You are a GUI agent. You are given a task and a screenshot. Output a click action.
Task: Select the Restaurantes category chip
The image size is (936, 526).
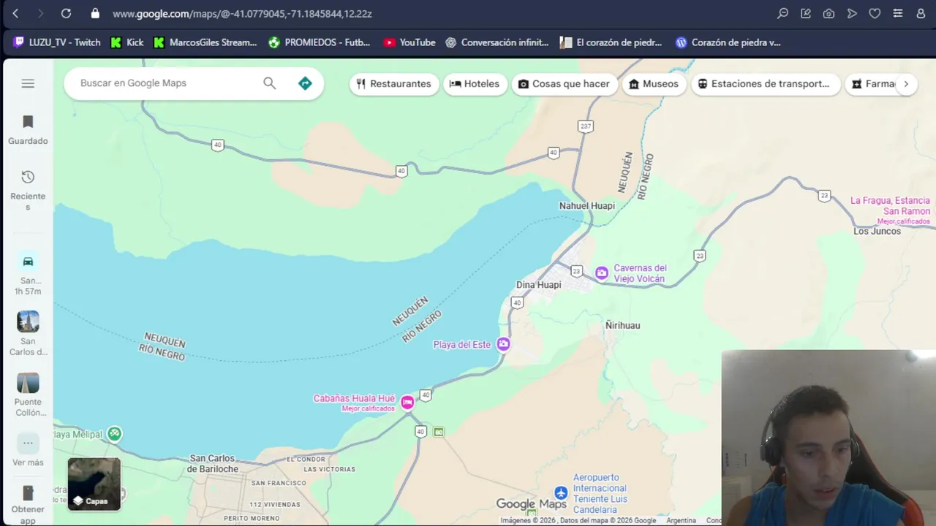[x=393, y=84]
